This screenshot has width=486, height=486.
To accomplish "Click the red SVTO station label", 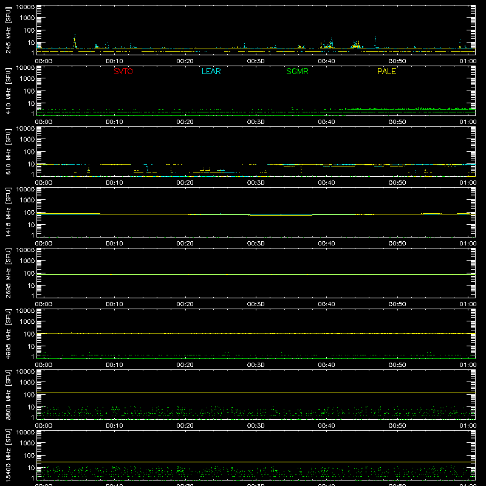I will pos(123,71).
